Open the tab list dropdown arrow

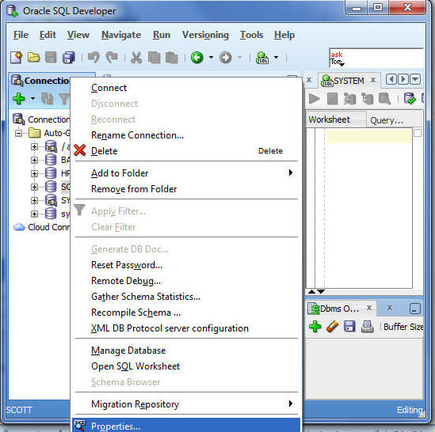click(415, 80)
